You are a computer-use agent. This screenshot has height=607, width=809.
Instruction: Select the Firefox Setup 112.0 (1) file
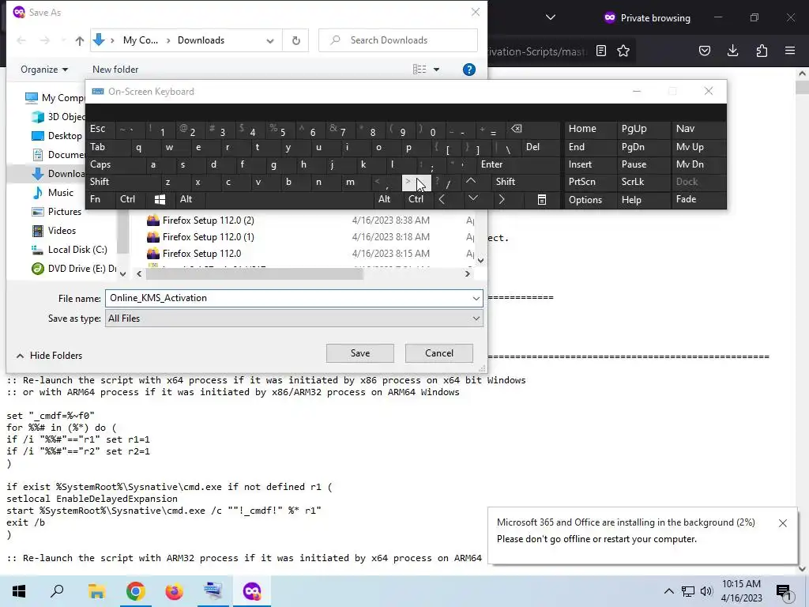coord(208,237)
